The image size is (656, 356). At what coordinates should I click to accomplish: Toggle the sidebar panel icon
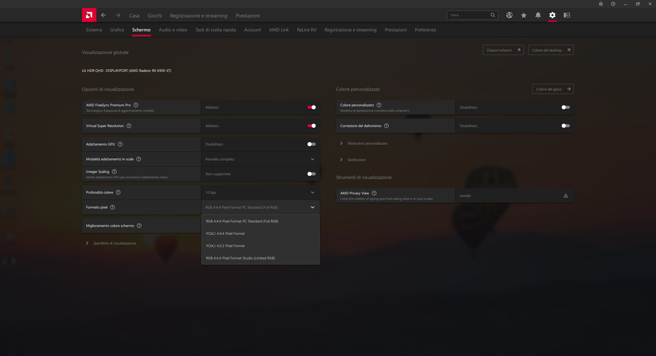pyautogui.click(x=567, y=15)
